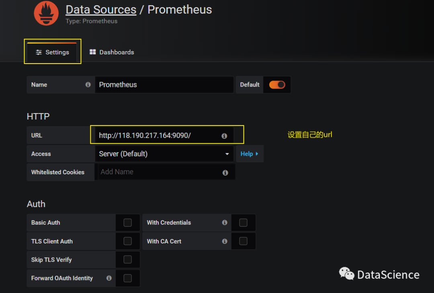Enable the Basic Auth checkbox
This screenshot has width=434, height=293.
coord(127,223)
